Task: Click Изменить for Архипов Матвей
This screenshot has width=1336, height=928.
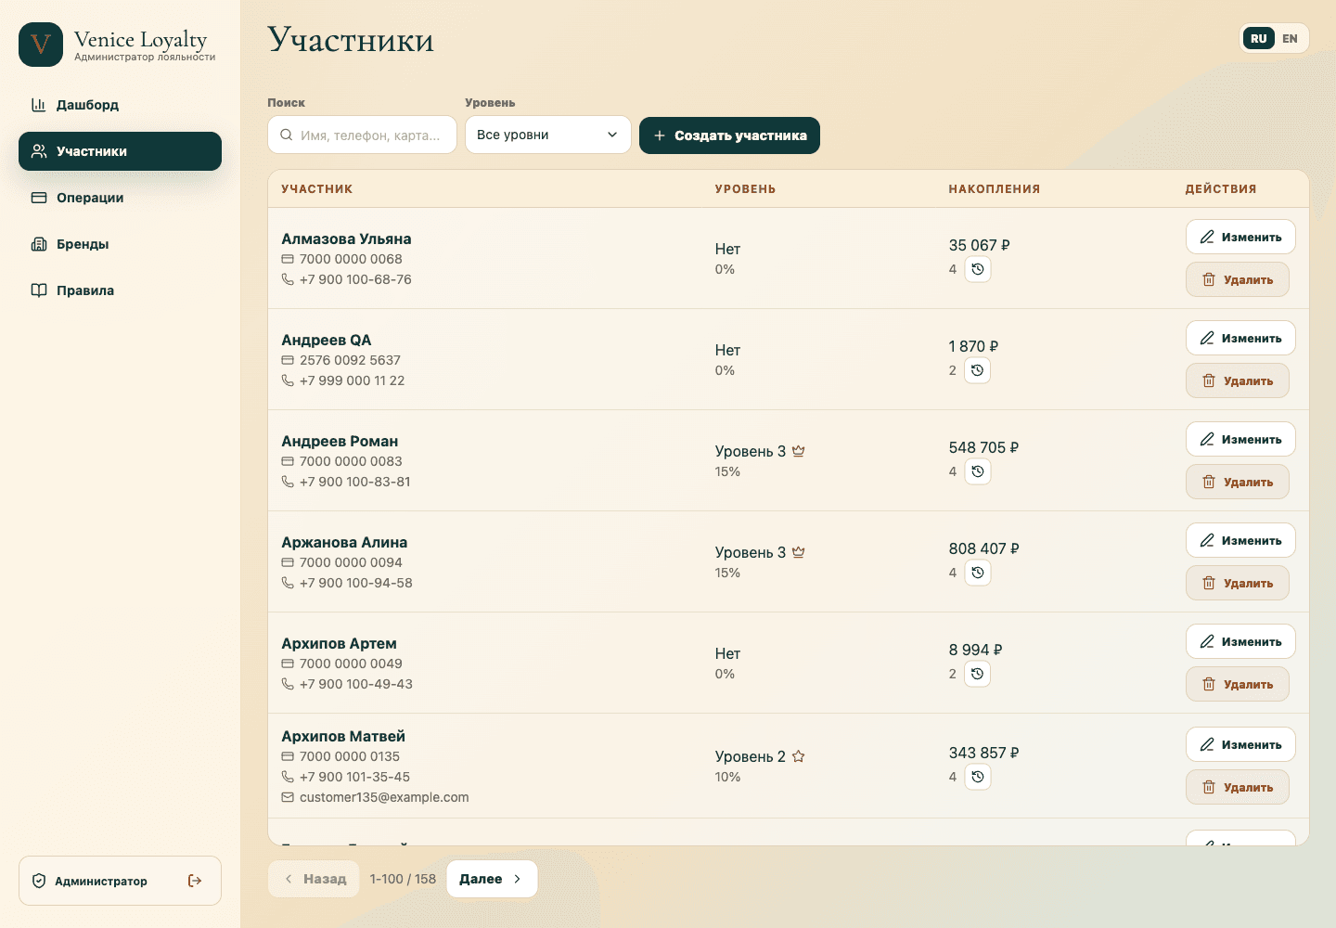Action: click(x=1240, y=744)
